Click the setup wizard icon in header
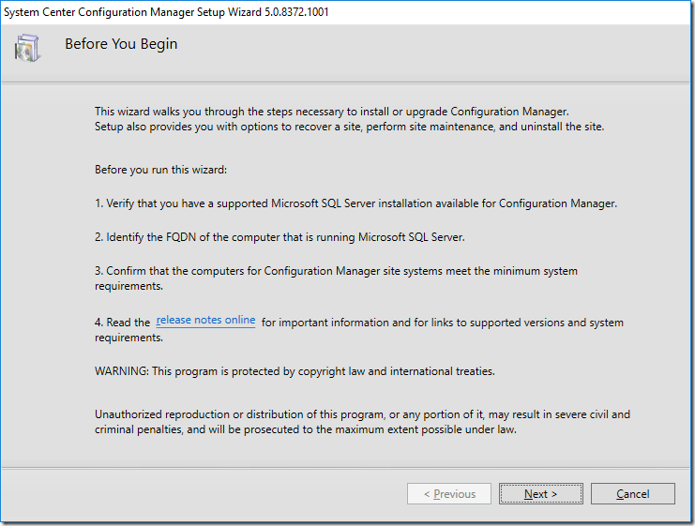Image resolution: width=695 pixels, height=526 pixels. tap(27, 48)
